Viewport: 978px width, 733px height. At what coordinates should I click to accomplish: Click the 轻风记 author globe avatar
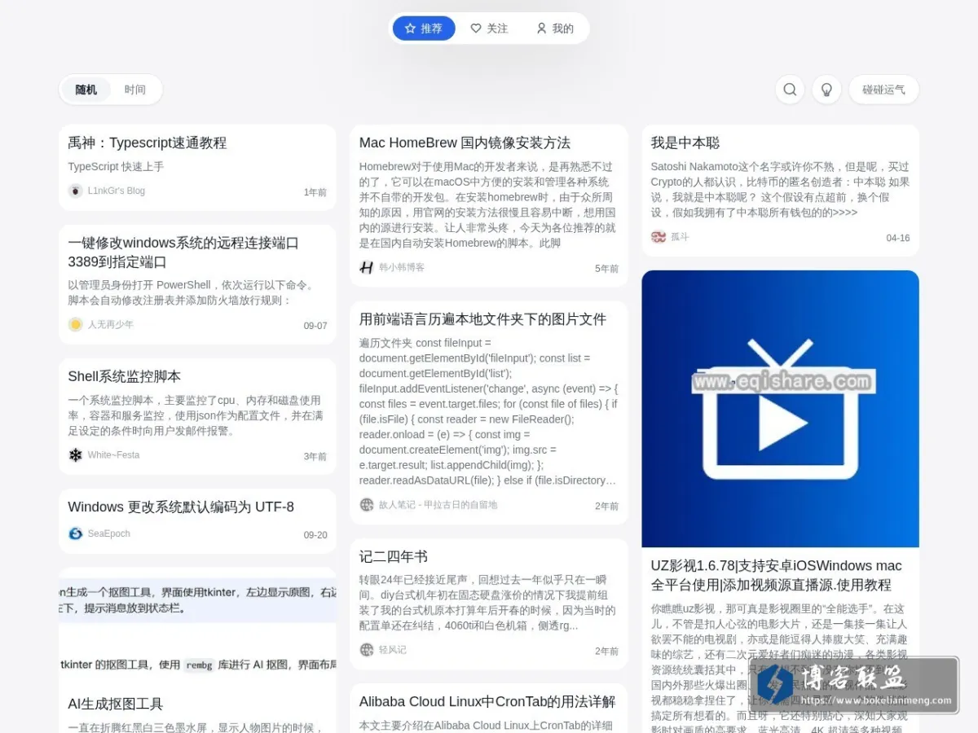click(x=367, y=650)
